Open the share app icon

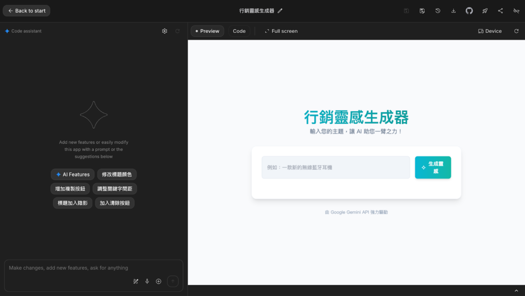[x=500, y=11]
